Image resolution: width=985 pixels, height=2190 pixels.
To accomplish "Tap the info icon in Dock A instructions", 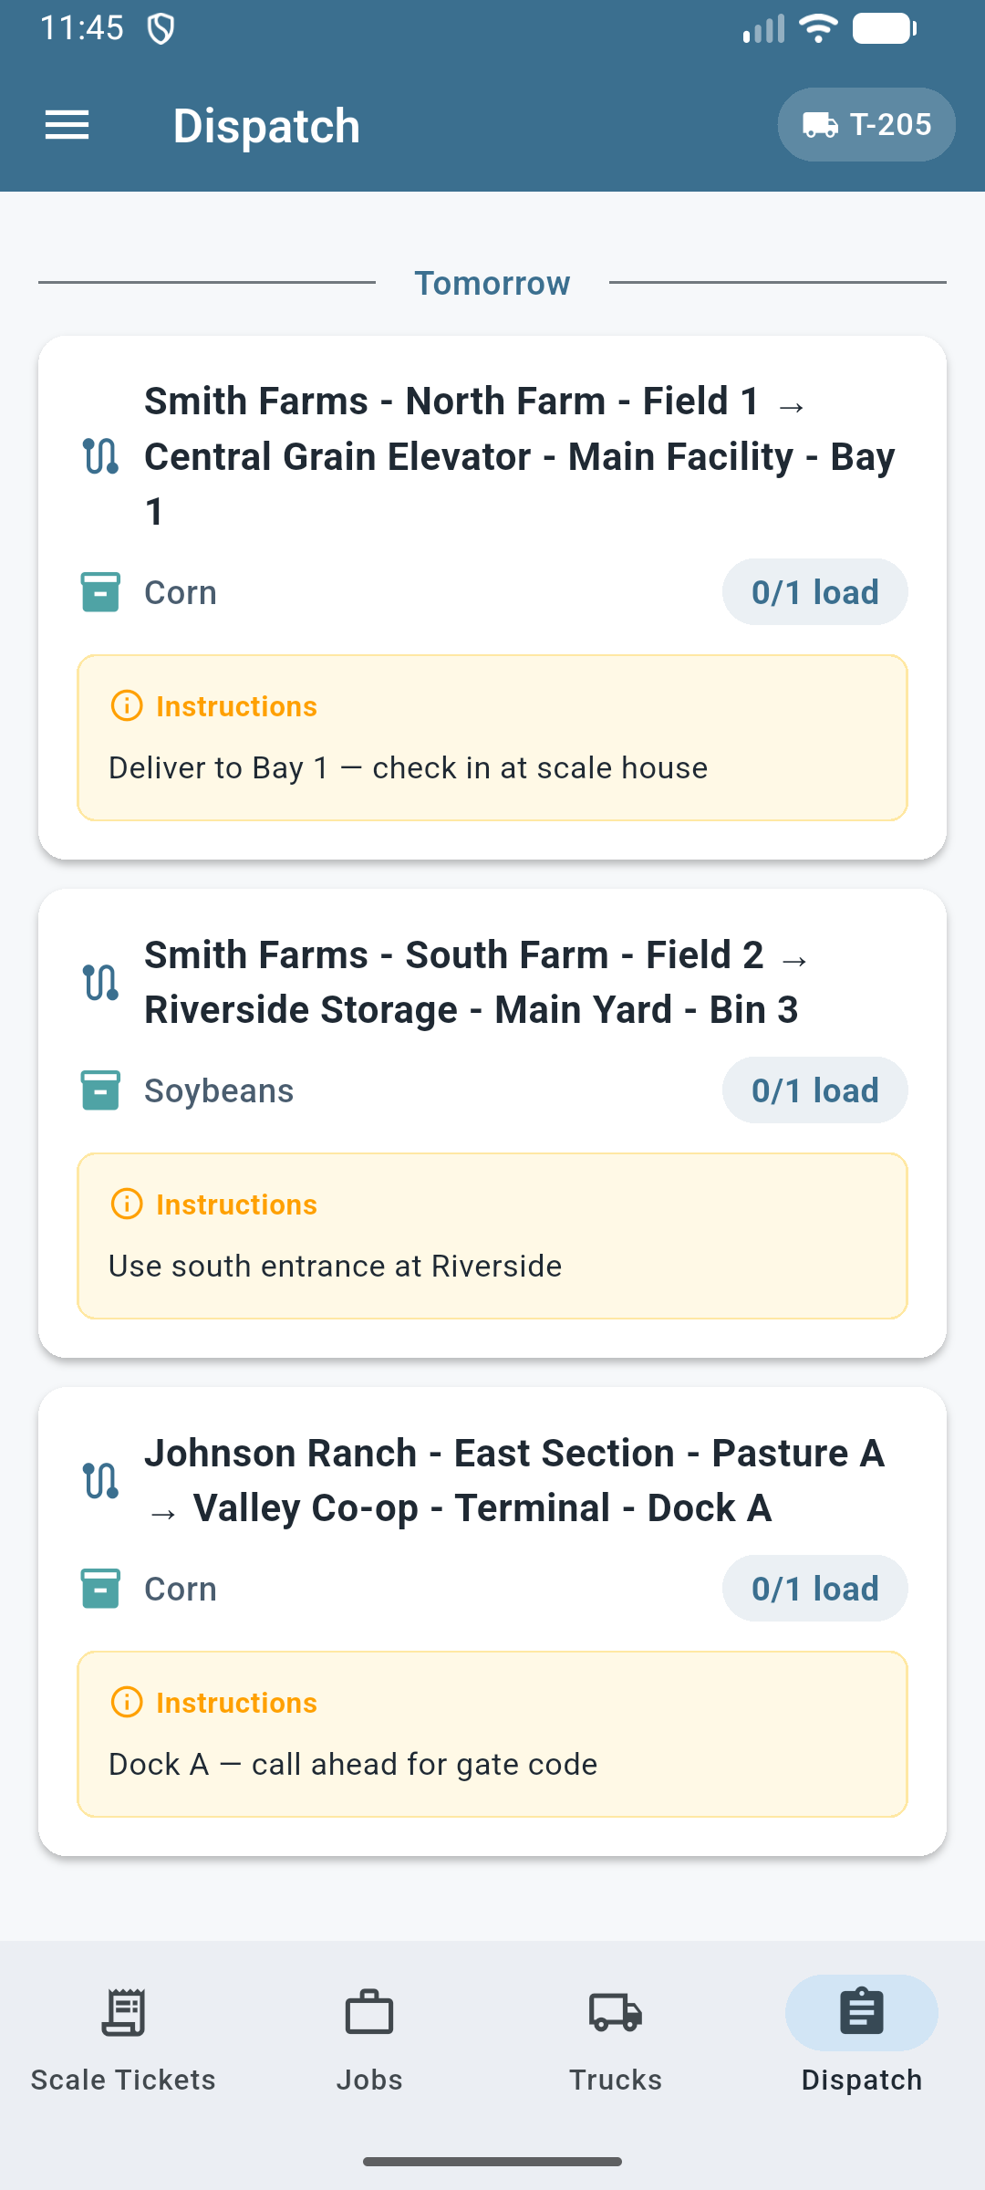I will [x=127, y=1703].
